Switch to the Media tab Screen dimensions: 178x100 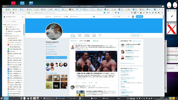(x=95, y=41)
